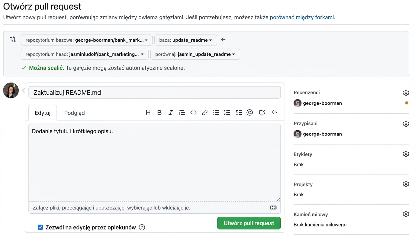Viewport: 415px width, 237px height.
Task: Insert a numbered list
Action: 227,113
